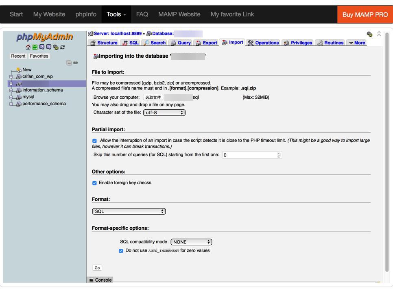Collapse the highlighted database tree node
The image size is (393, 289).
pyautogui.click(x=11, y=83)
